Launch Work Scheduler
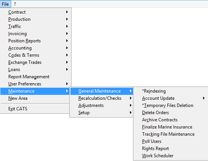 tap(171, 156)
